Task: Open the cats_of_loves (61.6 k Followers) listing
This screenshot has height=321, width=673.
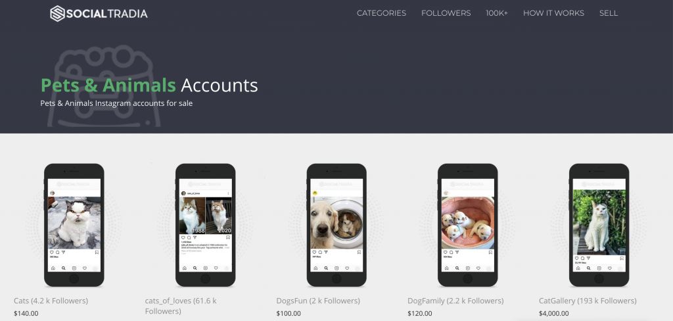Action: point(181,306)
